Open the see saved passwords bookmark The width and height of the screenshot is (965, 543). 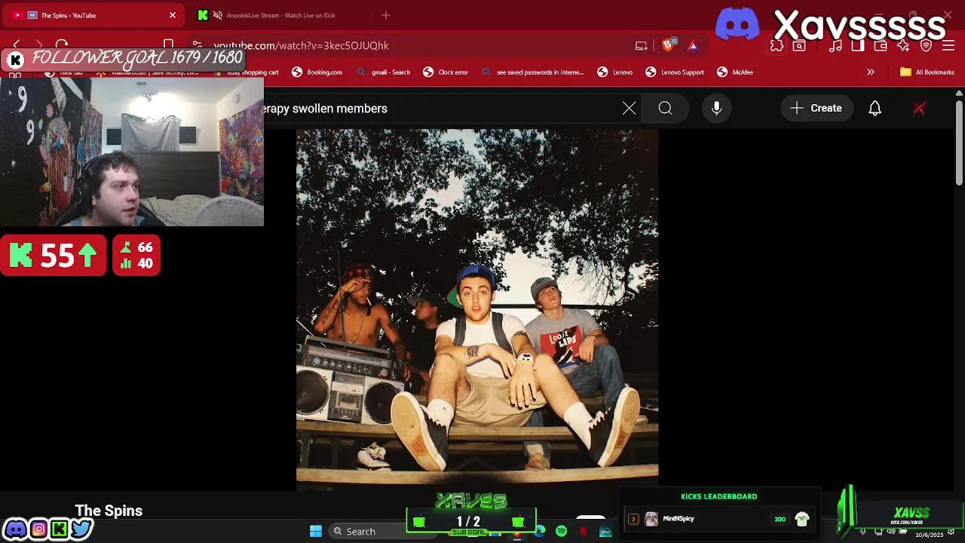click(532, 72)
